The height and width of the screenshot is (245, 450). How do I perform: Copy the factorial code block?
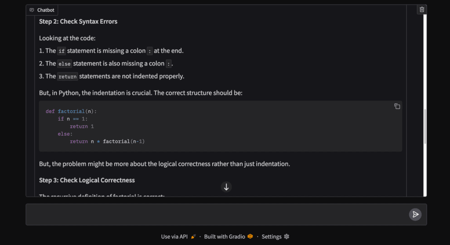point(397,106)
